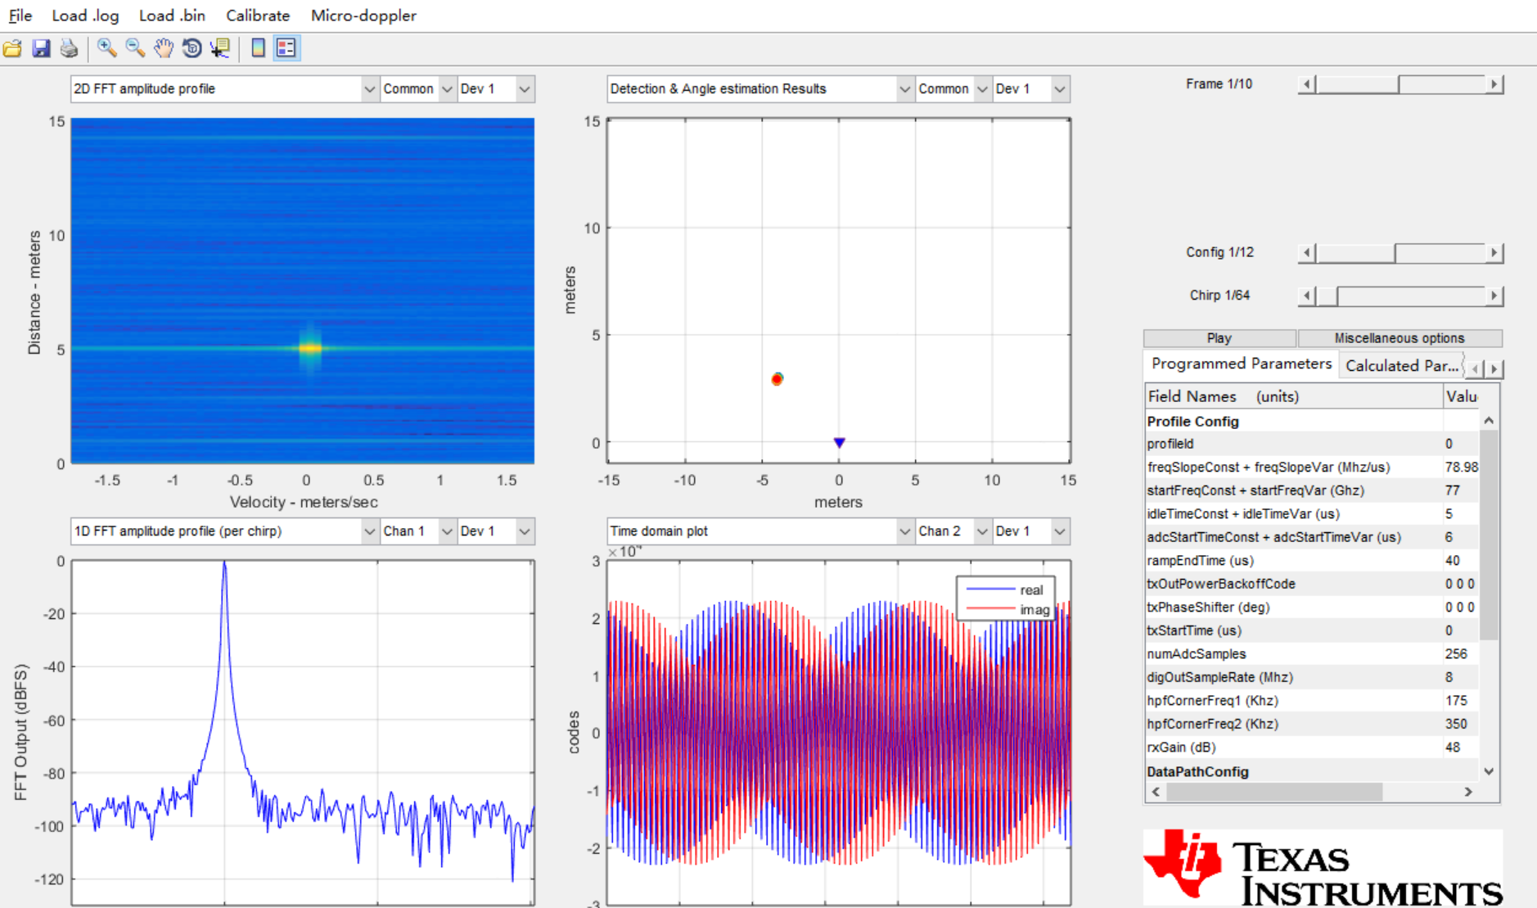Open the Calibrate menu
1537x908 pixels.
(258, 16)
